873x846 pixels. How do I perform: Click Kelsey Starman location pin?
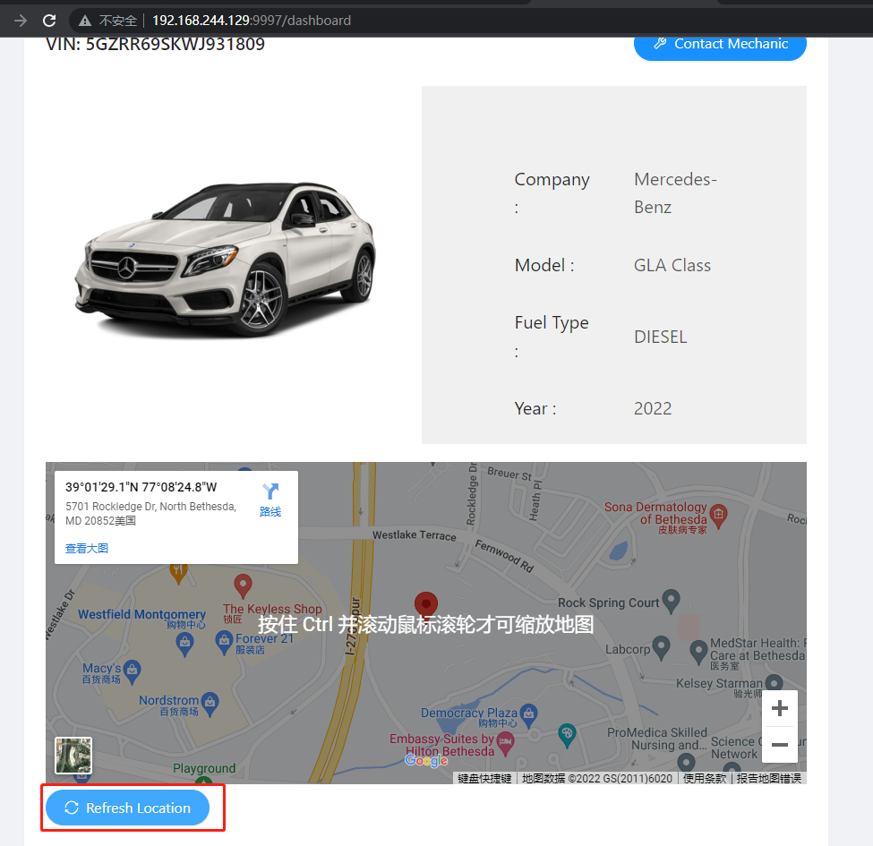point(774,683)
